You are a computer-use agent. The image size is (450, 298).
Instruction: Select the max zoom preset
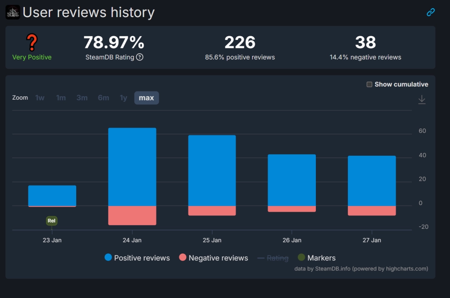coord(146,98)
